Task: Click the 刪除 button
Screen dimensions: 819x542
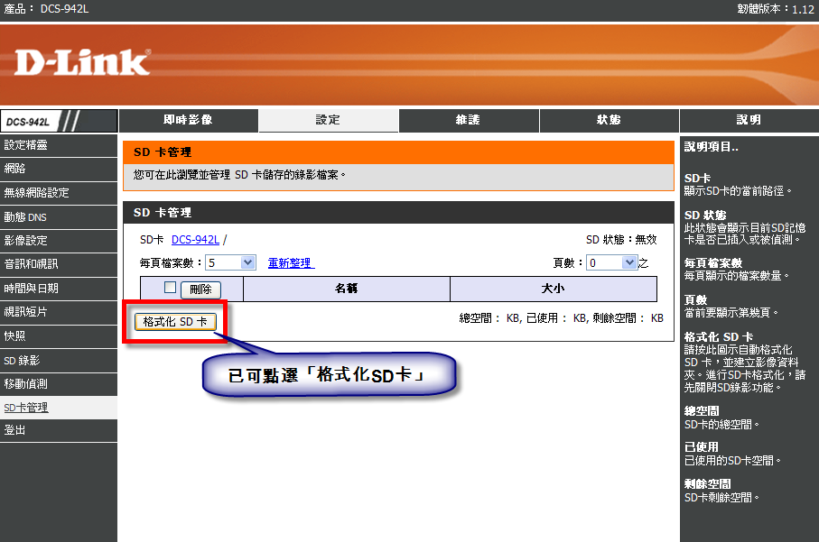Action: [200, 289]
